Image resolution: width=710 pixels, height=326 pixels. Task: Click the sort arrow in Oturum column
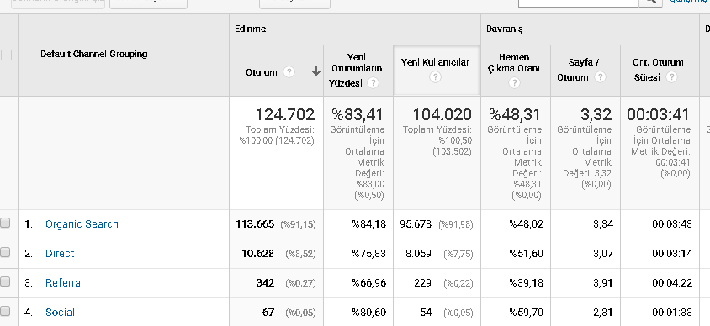[316, 72]
